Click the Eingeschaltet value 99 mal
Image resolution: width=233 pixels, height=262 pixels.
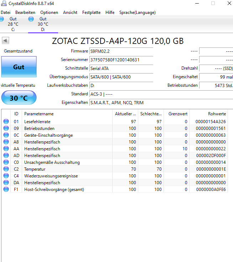point(216,77)
